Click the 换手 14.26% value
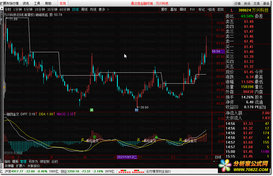The image size is (273, 176). (247, 97)
